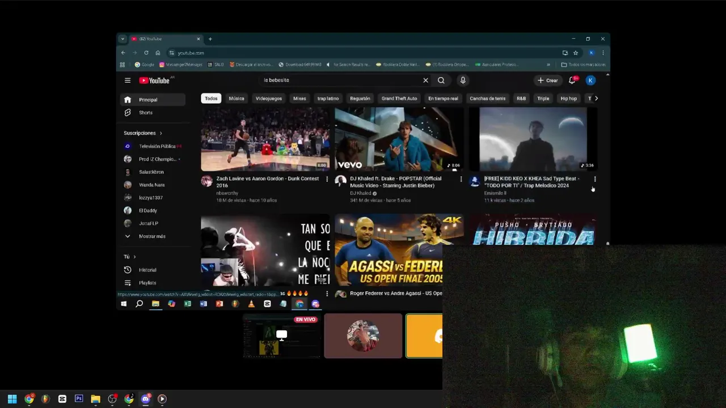
Task: Open El Daddy subscription channel
Action: (153, 211)
